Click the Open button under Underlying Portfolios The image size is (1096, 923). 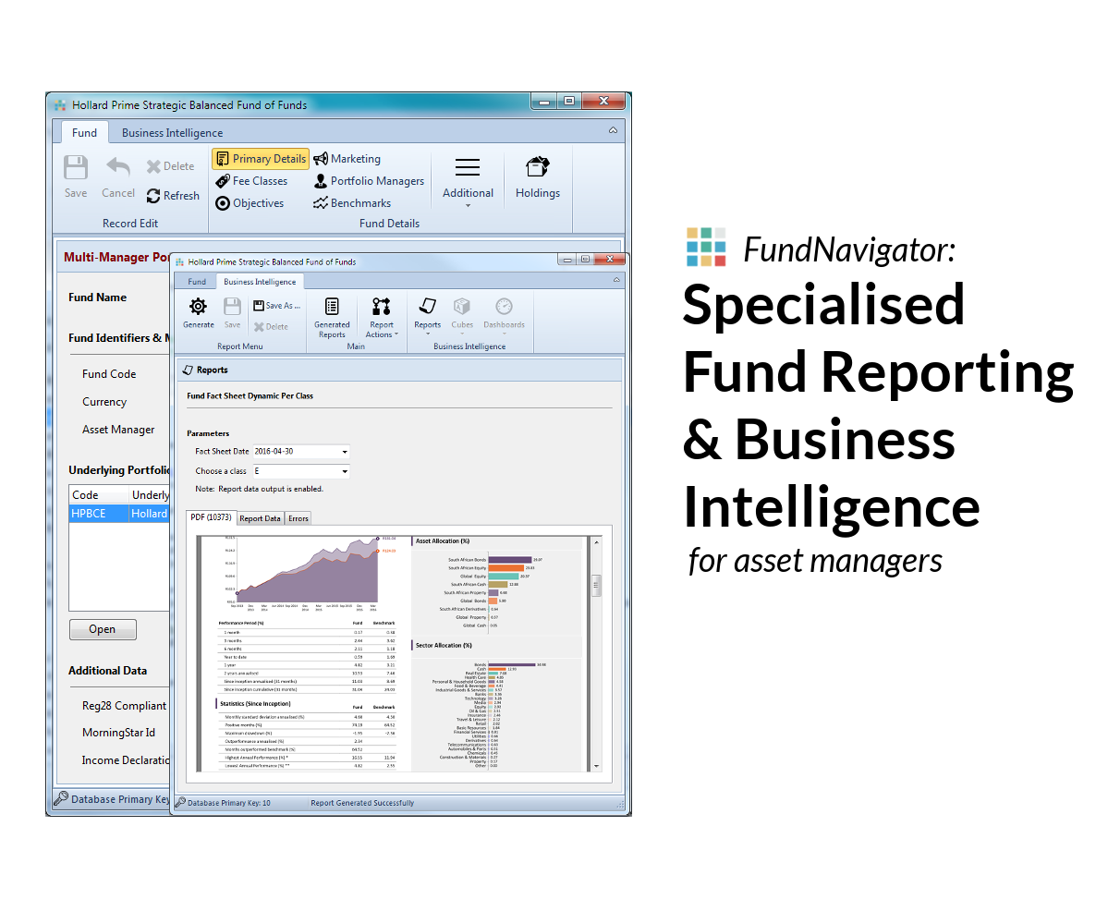[x=103, y=629]
